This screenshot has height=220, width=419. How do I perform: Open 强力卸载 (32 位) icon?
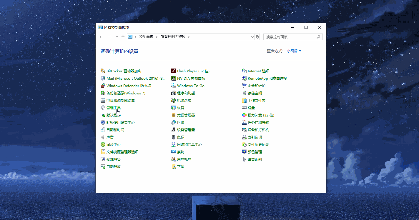(x=244, y=115)
